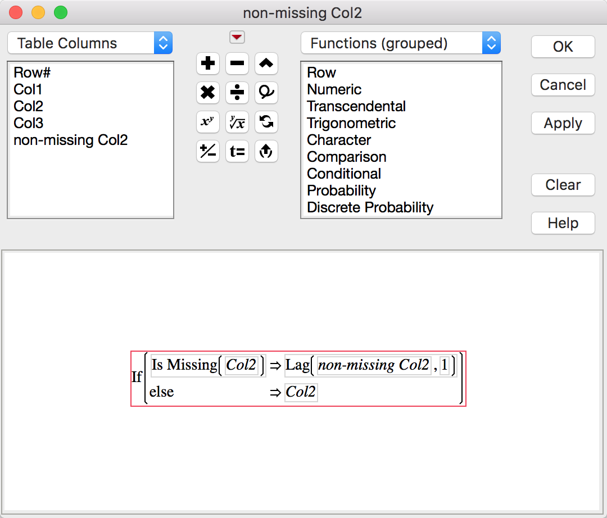Select Col2 in the else clause
Viewport: 607px width, 518px height.
pos(301,392)
